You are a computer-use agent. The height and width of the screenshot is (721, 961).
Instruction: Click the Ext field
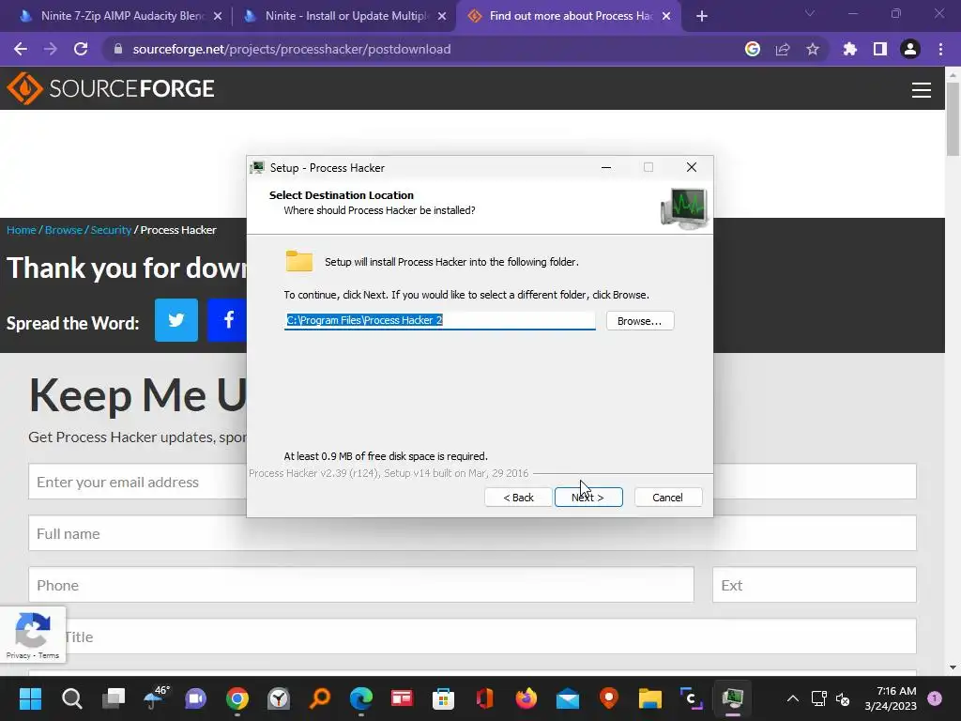(x=815, y=585)
